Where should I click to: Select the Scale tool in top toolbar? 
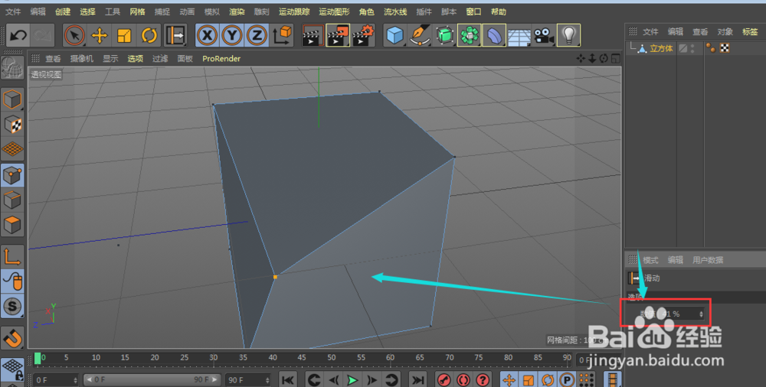(x=124, y=35)
